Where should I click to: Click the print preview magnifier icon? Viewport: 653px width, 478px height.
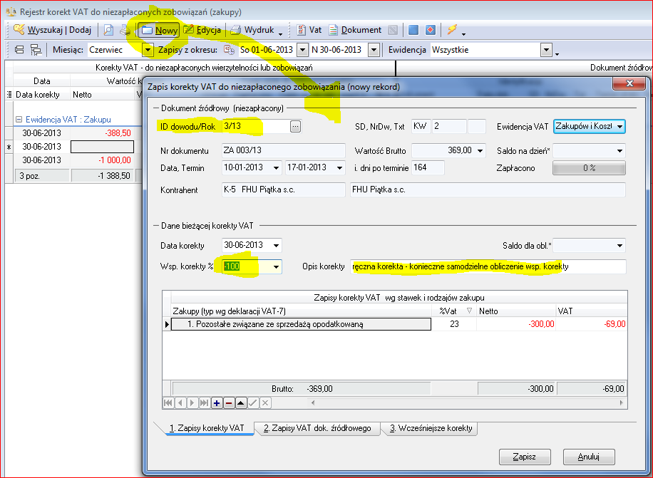pos(108,30)
